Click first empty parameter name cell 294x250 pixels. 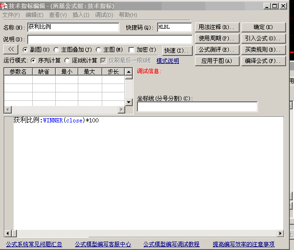click(18, 80)
